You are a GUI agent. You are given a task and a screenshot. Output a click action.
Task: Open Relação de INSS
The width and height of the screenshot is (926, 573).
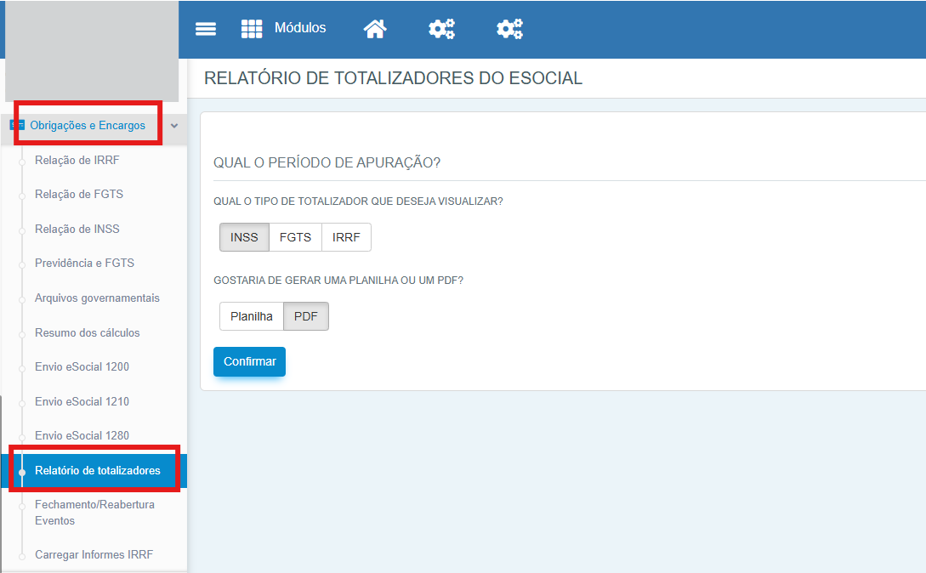tap(77, 230)
